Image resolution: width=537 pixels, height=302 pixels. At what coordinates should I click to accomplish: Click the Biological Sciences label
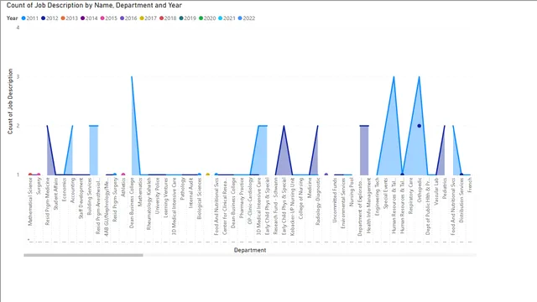(200, 199)
